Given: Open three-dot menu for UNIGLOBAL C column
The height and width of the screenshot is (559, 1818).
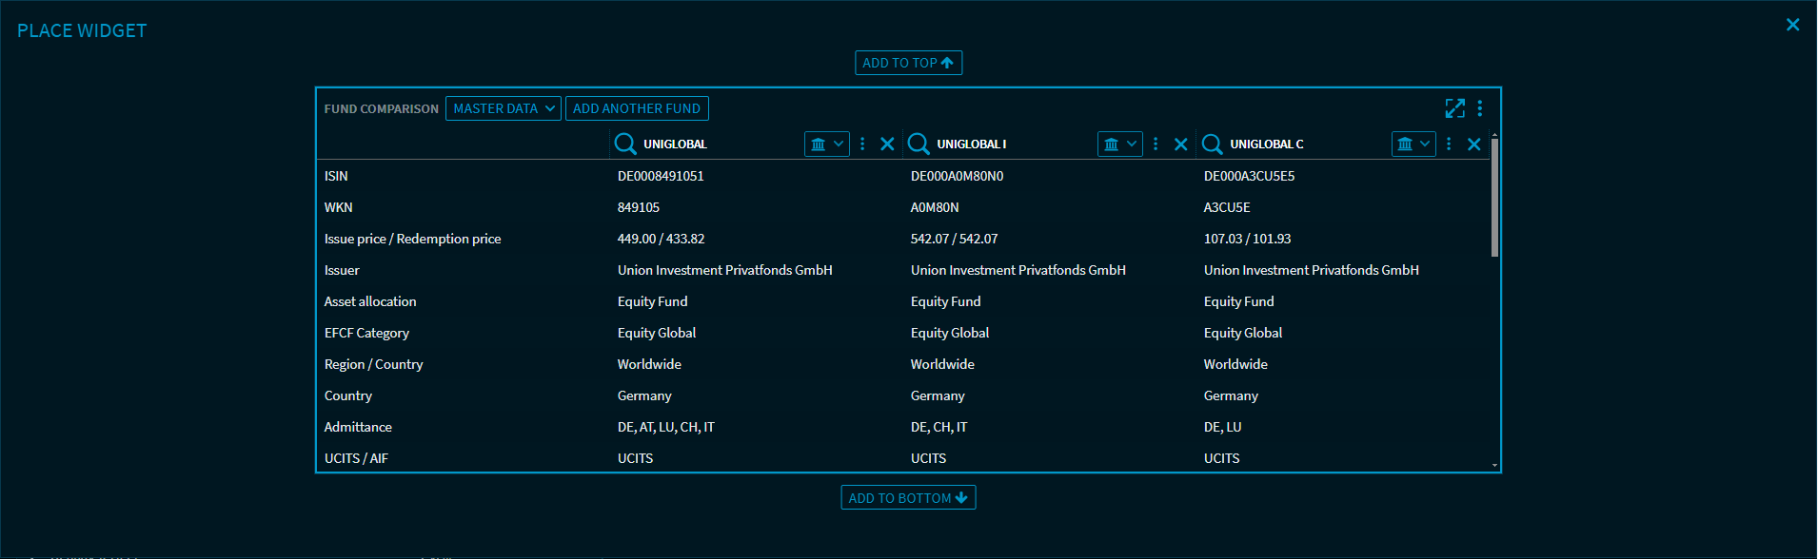Looking at the screenshot, I should pyautogui.click(x=1449, y=144).
